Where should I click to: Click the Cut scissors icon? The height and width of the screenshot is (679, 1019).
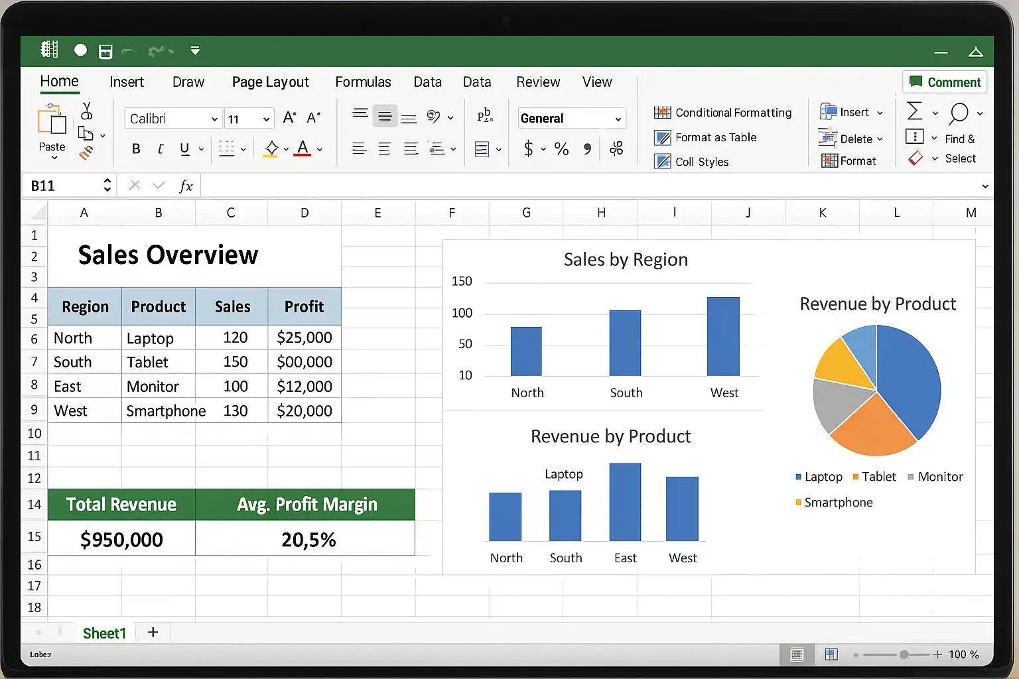click(86, 111)
